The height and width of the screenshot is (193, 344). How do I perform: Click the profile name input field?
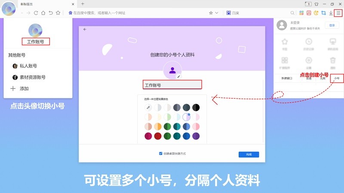tap(172, 85)
